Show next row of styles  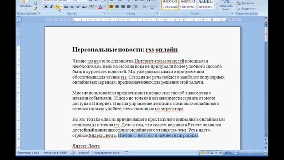pyautogui.click(x=217, y=3)
